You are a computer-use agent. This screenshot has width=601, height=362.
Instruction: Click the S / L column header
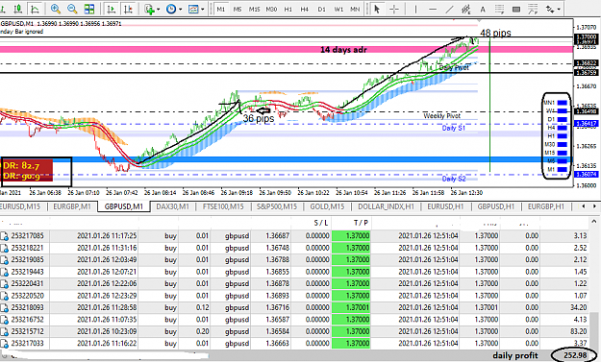click(320, 223)
